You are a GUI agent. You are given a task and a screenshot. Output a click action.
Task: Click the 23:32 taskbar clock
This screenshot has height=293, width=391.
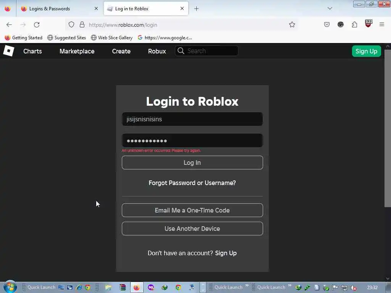[373, 288]
